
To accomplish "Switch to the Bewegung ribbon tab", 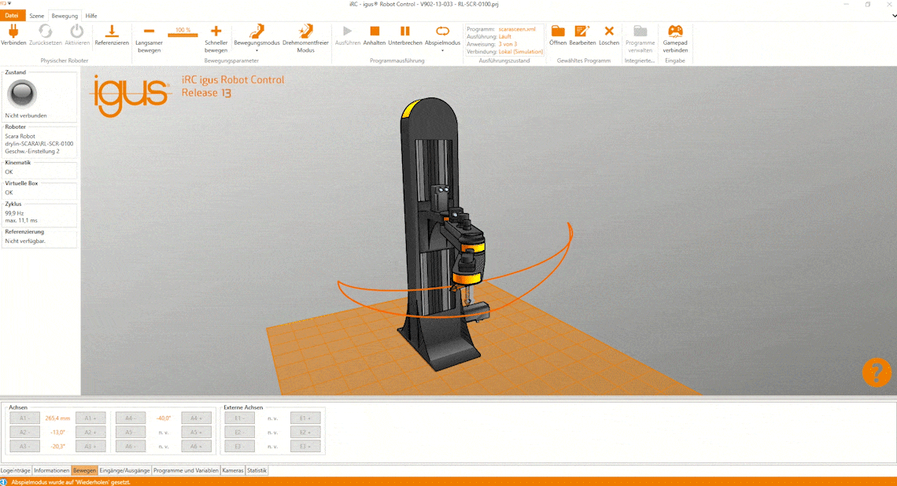I will pos(65,16).
